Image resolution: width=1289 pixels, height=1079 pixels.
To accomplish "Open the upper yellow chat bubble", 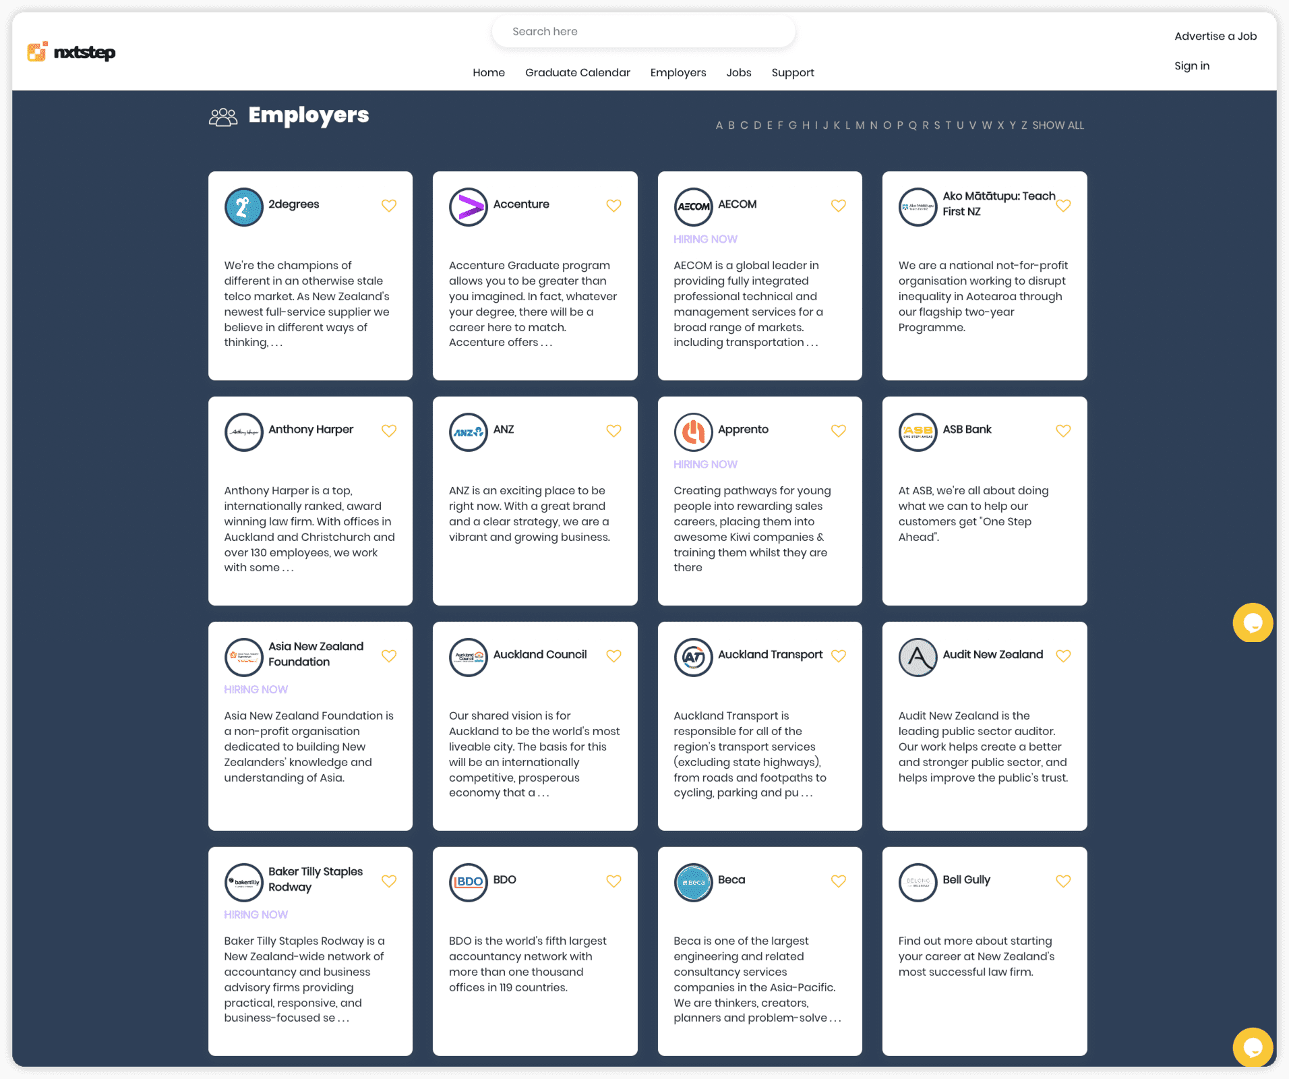I will pos(1253,622).
